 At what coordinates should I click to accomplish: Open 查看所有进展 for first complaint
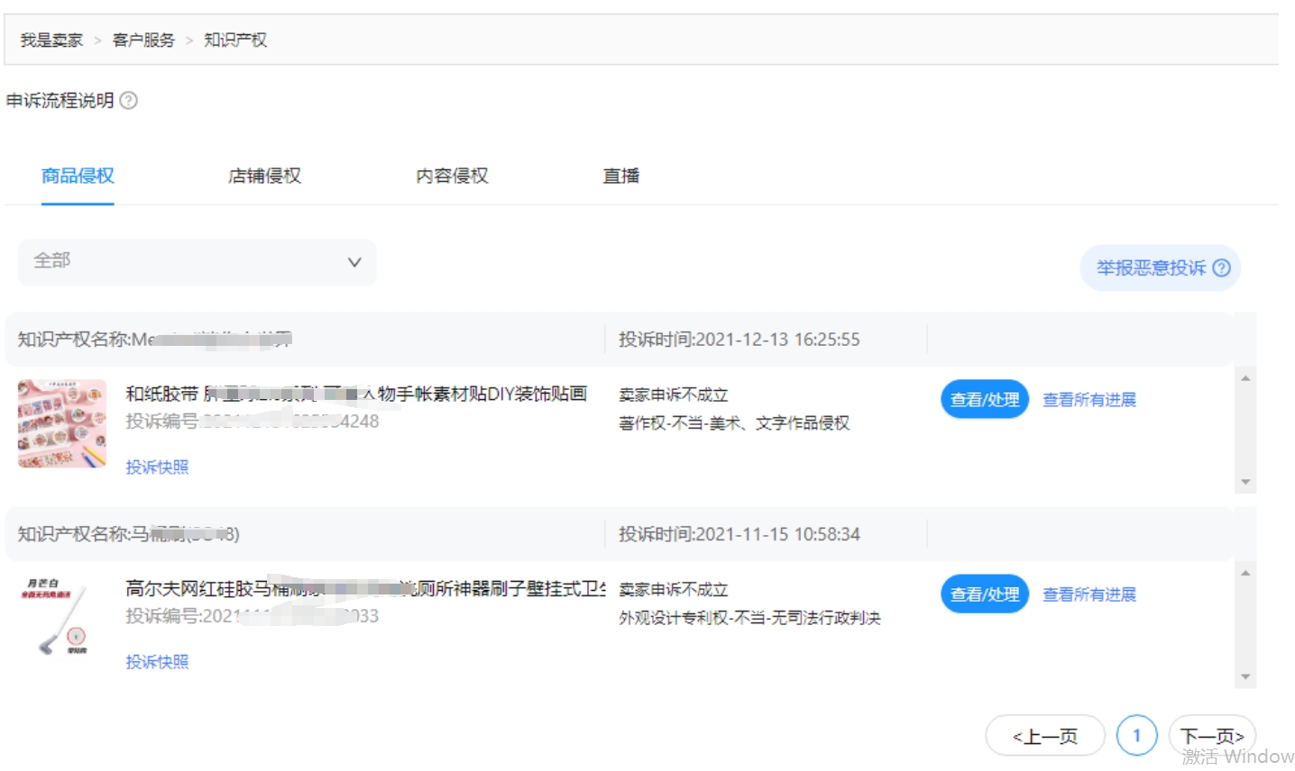click(x=1088, y=400)
